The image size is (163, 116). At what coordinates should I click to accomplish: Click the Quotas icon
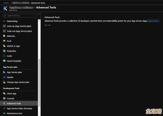click(4, 77)
